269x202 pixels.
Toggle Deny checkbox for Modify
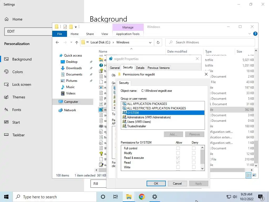[194, 153]
